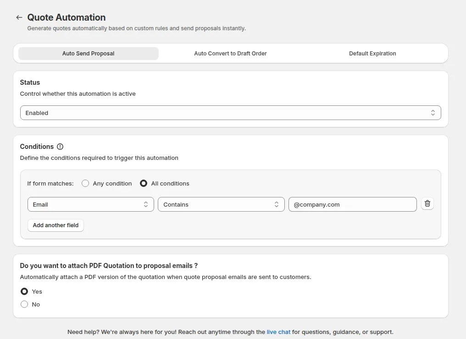Click the Quote Automation page heading
Screen dimensions: 466x339
66,17
